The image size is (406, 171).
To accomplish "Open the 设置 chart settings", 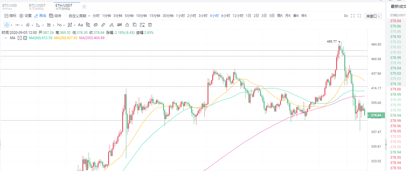I will point(25,16).
